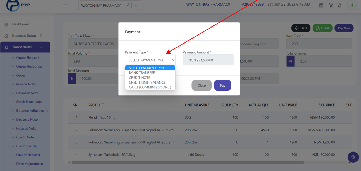Click the PRODUCT column header
The width and height of the screenshot is (361, 171).
pos(96,105)
